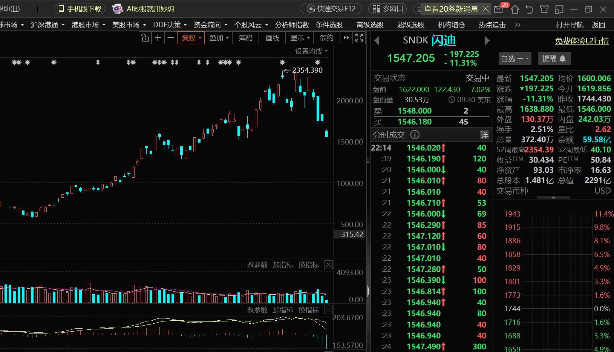Open the 复权 adjustment dropdown
This screenshot has width=614, height=352.
(191, 38)
